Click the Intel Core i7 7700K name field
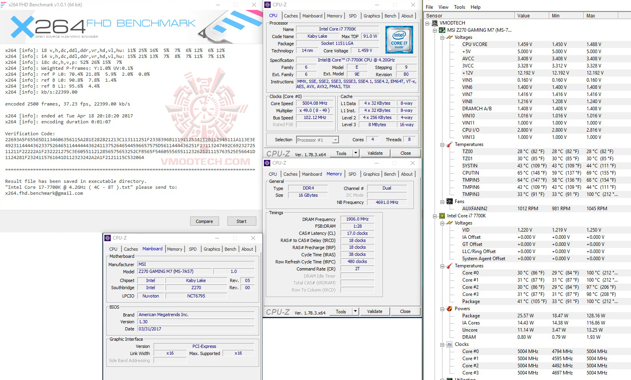 (x=337, y=29)
